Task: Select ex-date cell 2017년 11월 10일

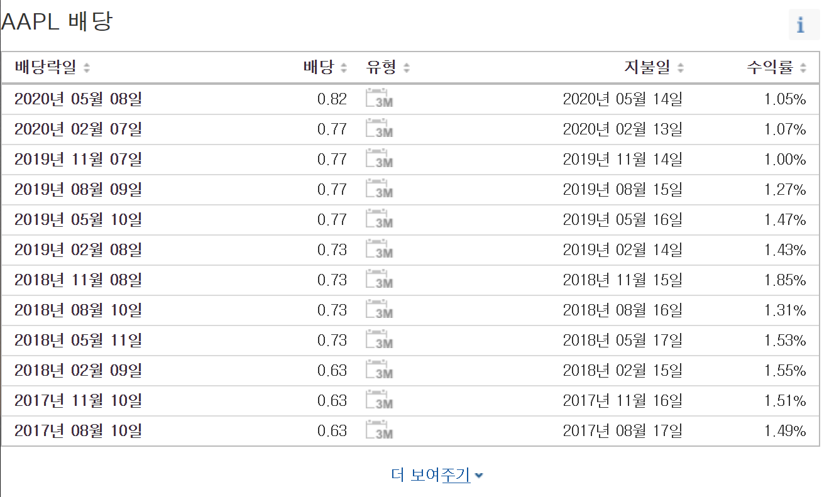Action: click(79, 401)
